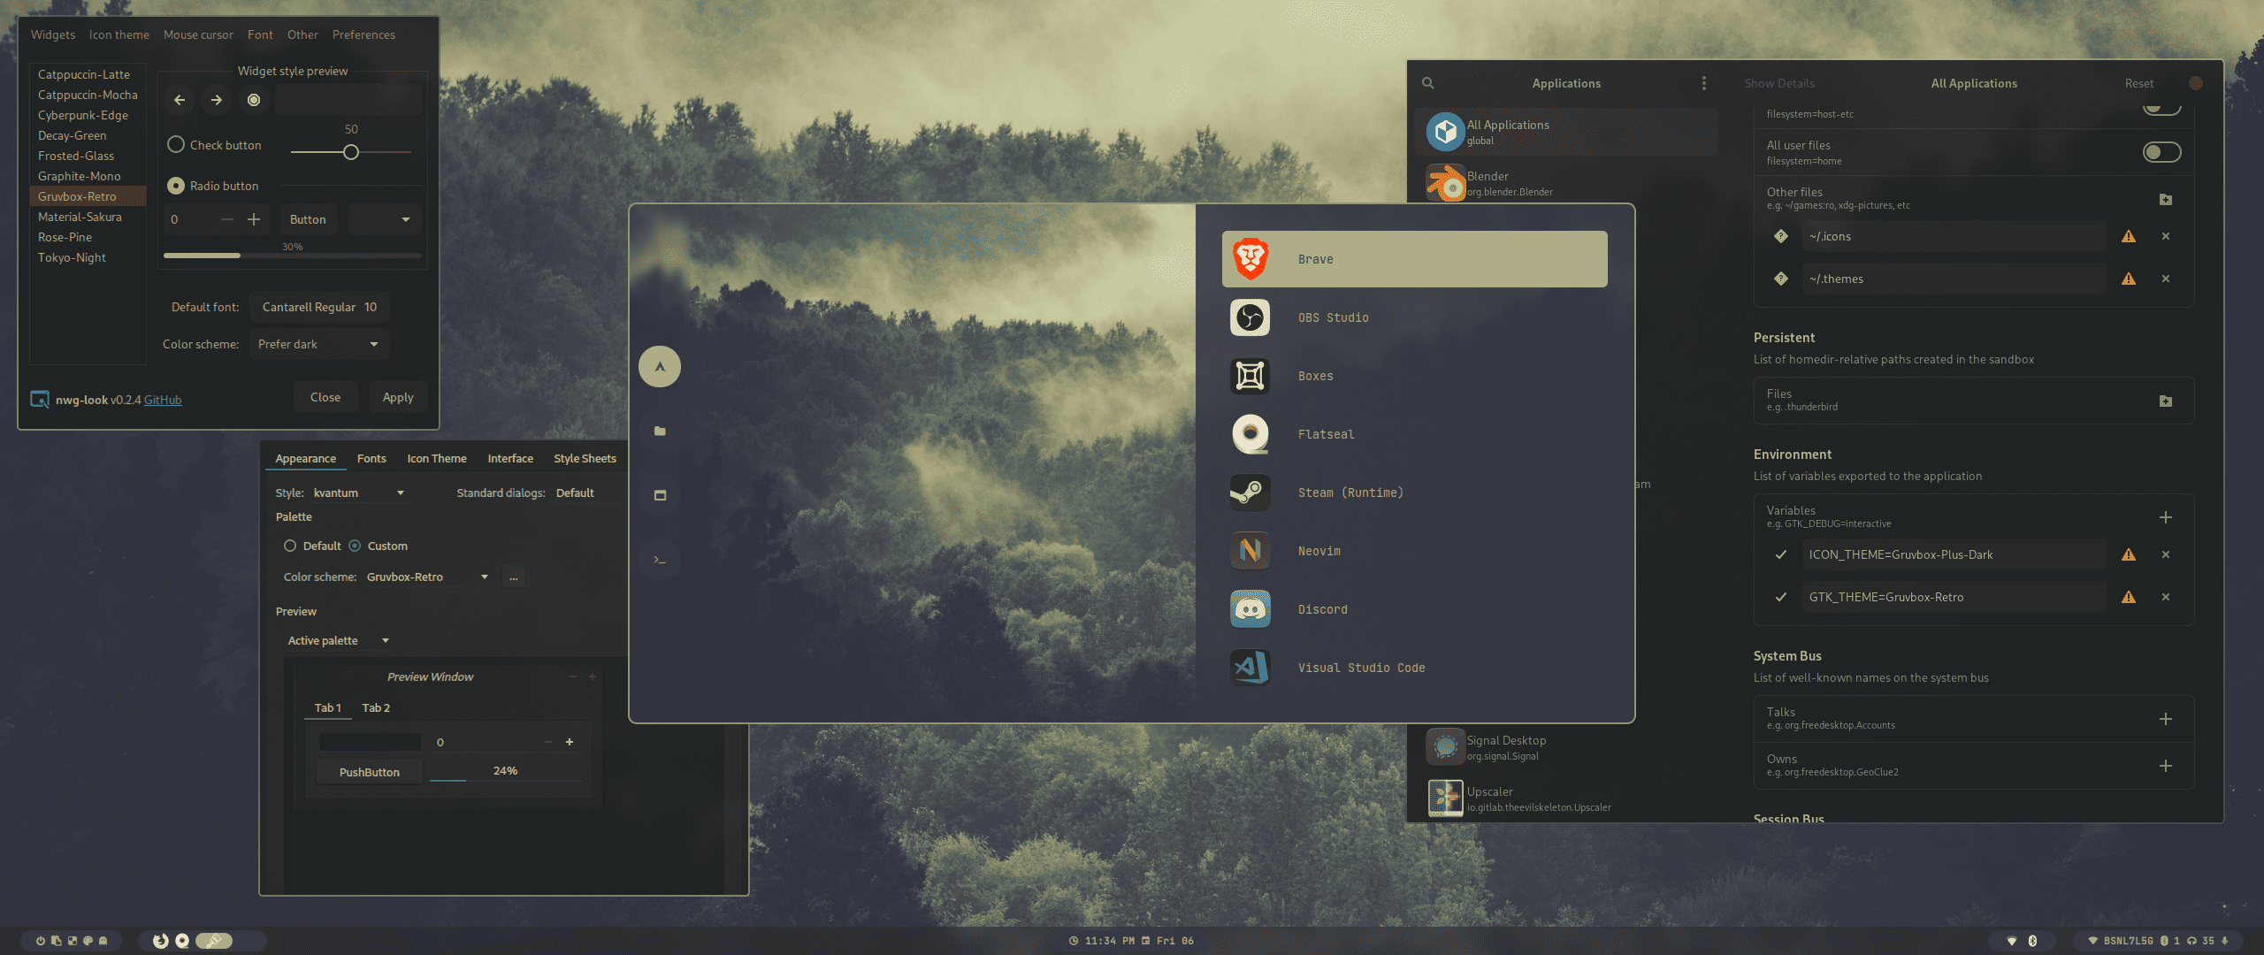Click the Brave icon in the launcher

pos(1251,259)
